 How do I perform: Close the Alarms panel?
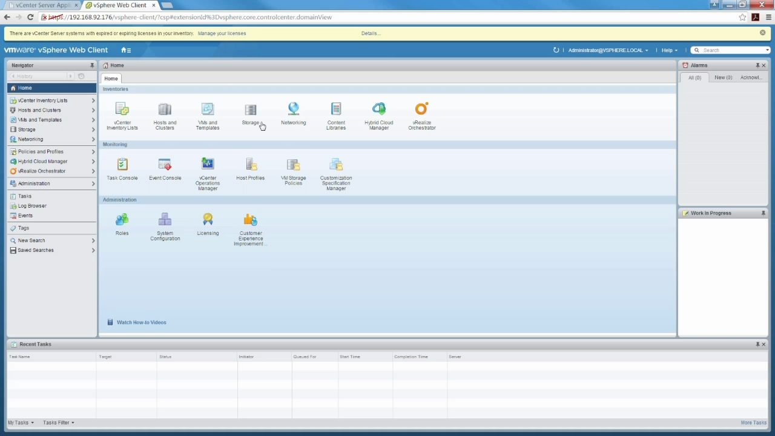pos(763,65)
